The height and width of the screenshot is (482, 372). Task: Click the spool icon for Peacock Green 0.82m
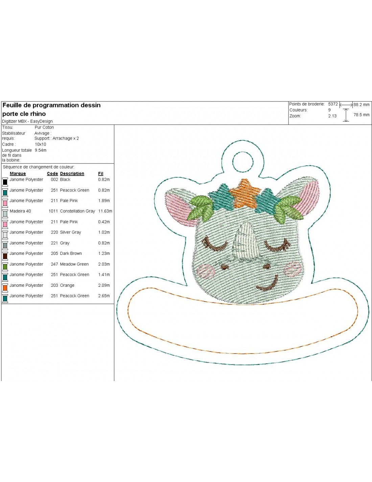tap(5, 192)
